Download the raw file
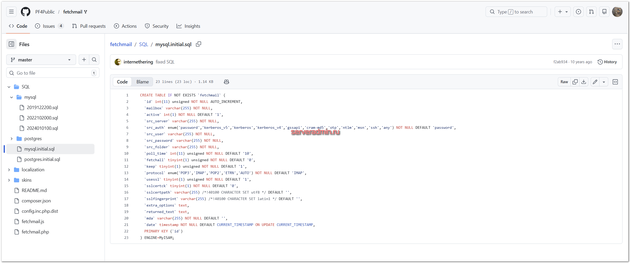 pyautogui.click(x=584, y=82)
